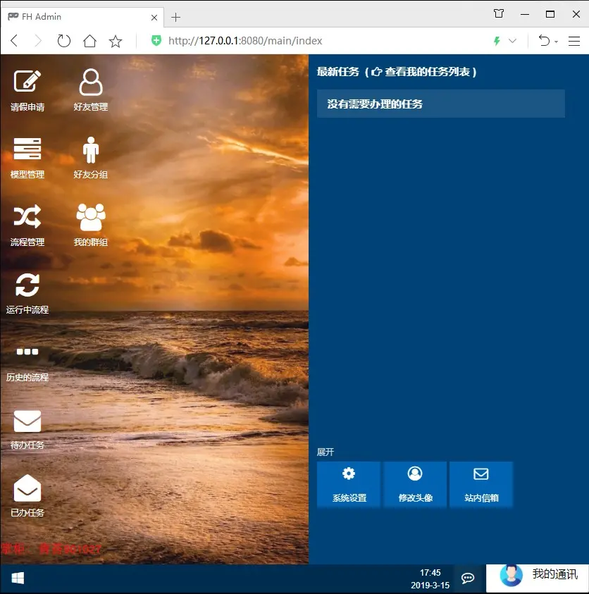Close the FH Admin tab

coord(154,18)
